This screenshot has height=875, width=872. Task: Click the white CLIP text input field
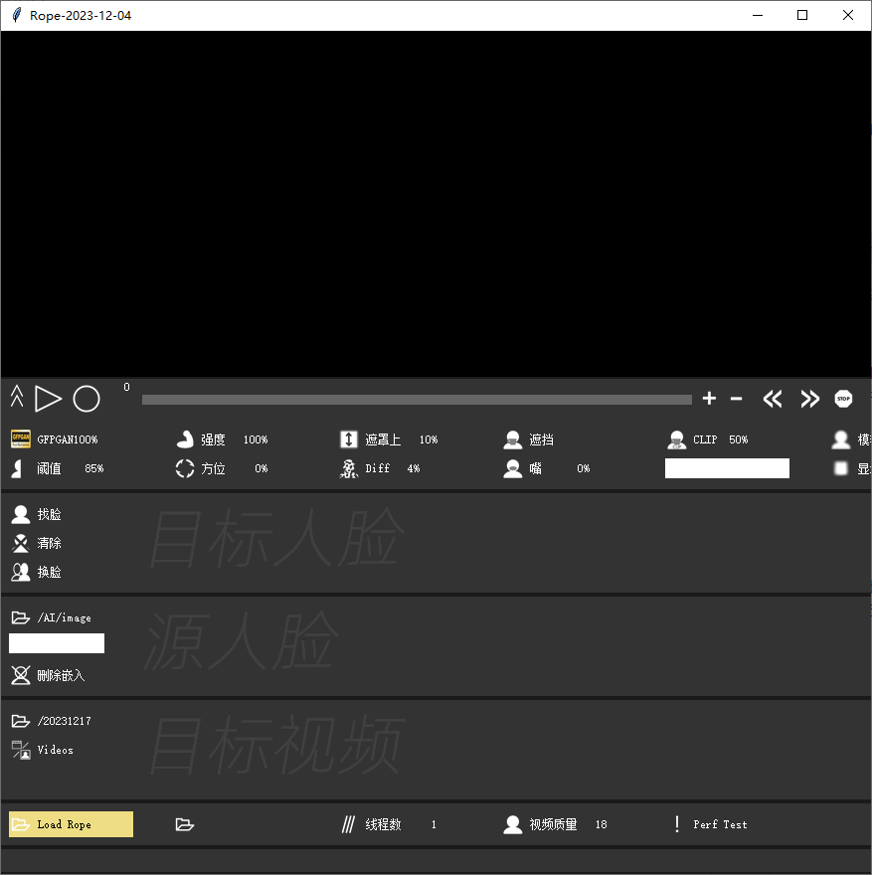727,468
